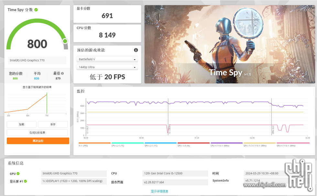The image size is (317, 196).
Task: Click the Time Spy 分数 title
Action: tap(20, 10)
